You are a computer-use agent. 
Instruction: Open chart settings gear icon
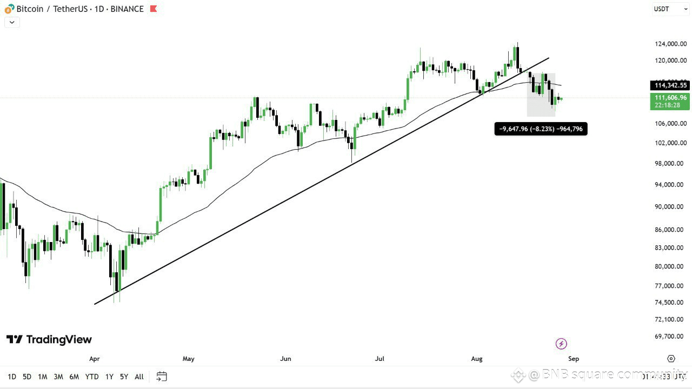pos(671,359)
